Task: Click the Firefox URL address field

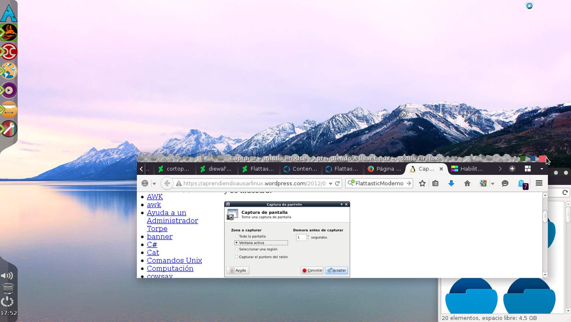Action: pyautogui.click(x=255, y=183)
